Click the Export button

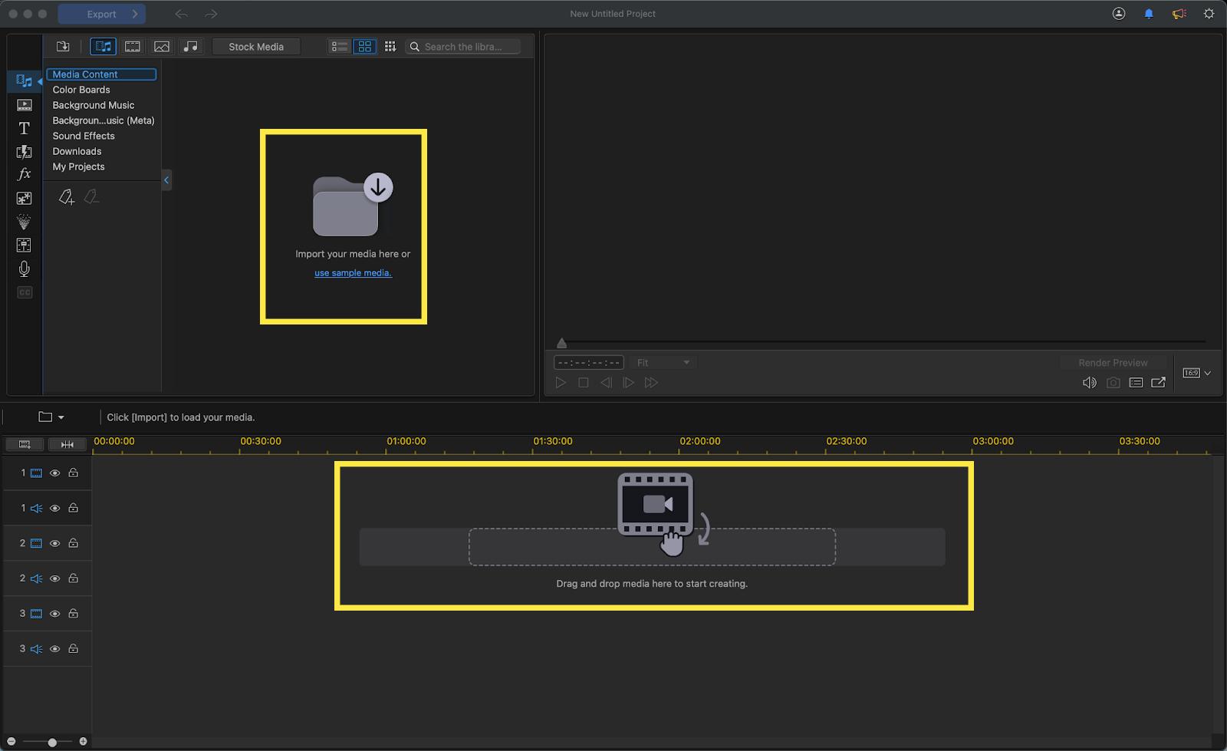[x=100, y=13]
